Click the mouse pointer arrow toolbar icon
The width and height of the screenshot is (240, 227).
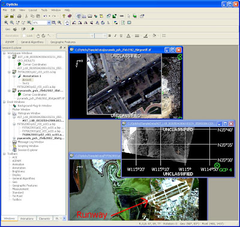128,16
